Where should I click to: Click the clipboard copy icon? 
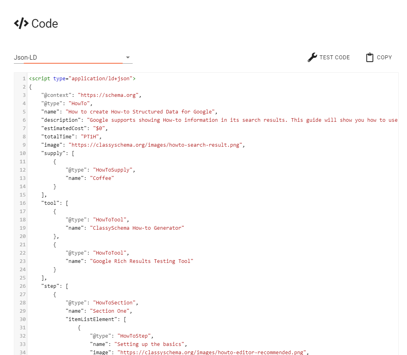coord(370,57)
